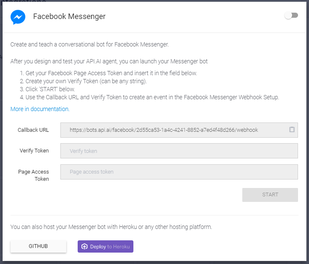This screenshot has height=264, width=309.
Task: Open the More in documentation link
Action: (x=40, y=109)
